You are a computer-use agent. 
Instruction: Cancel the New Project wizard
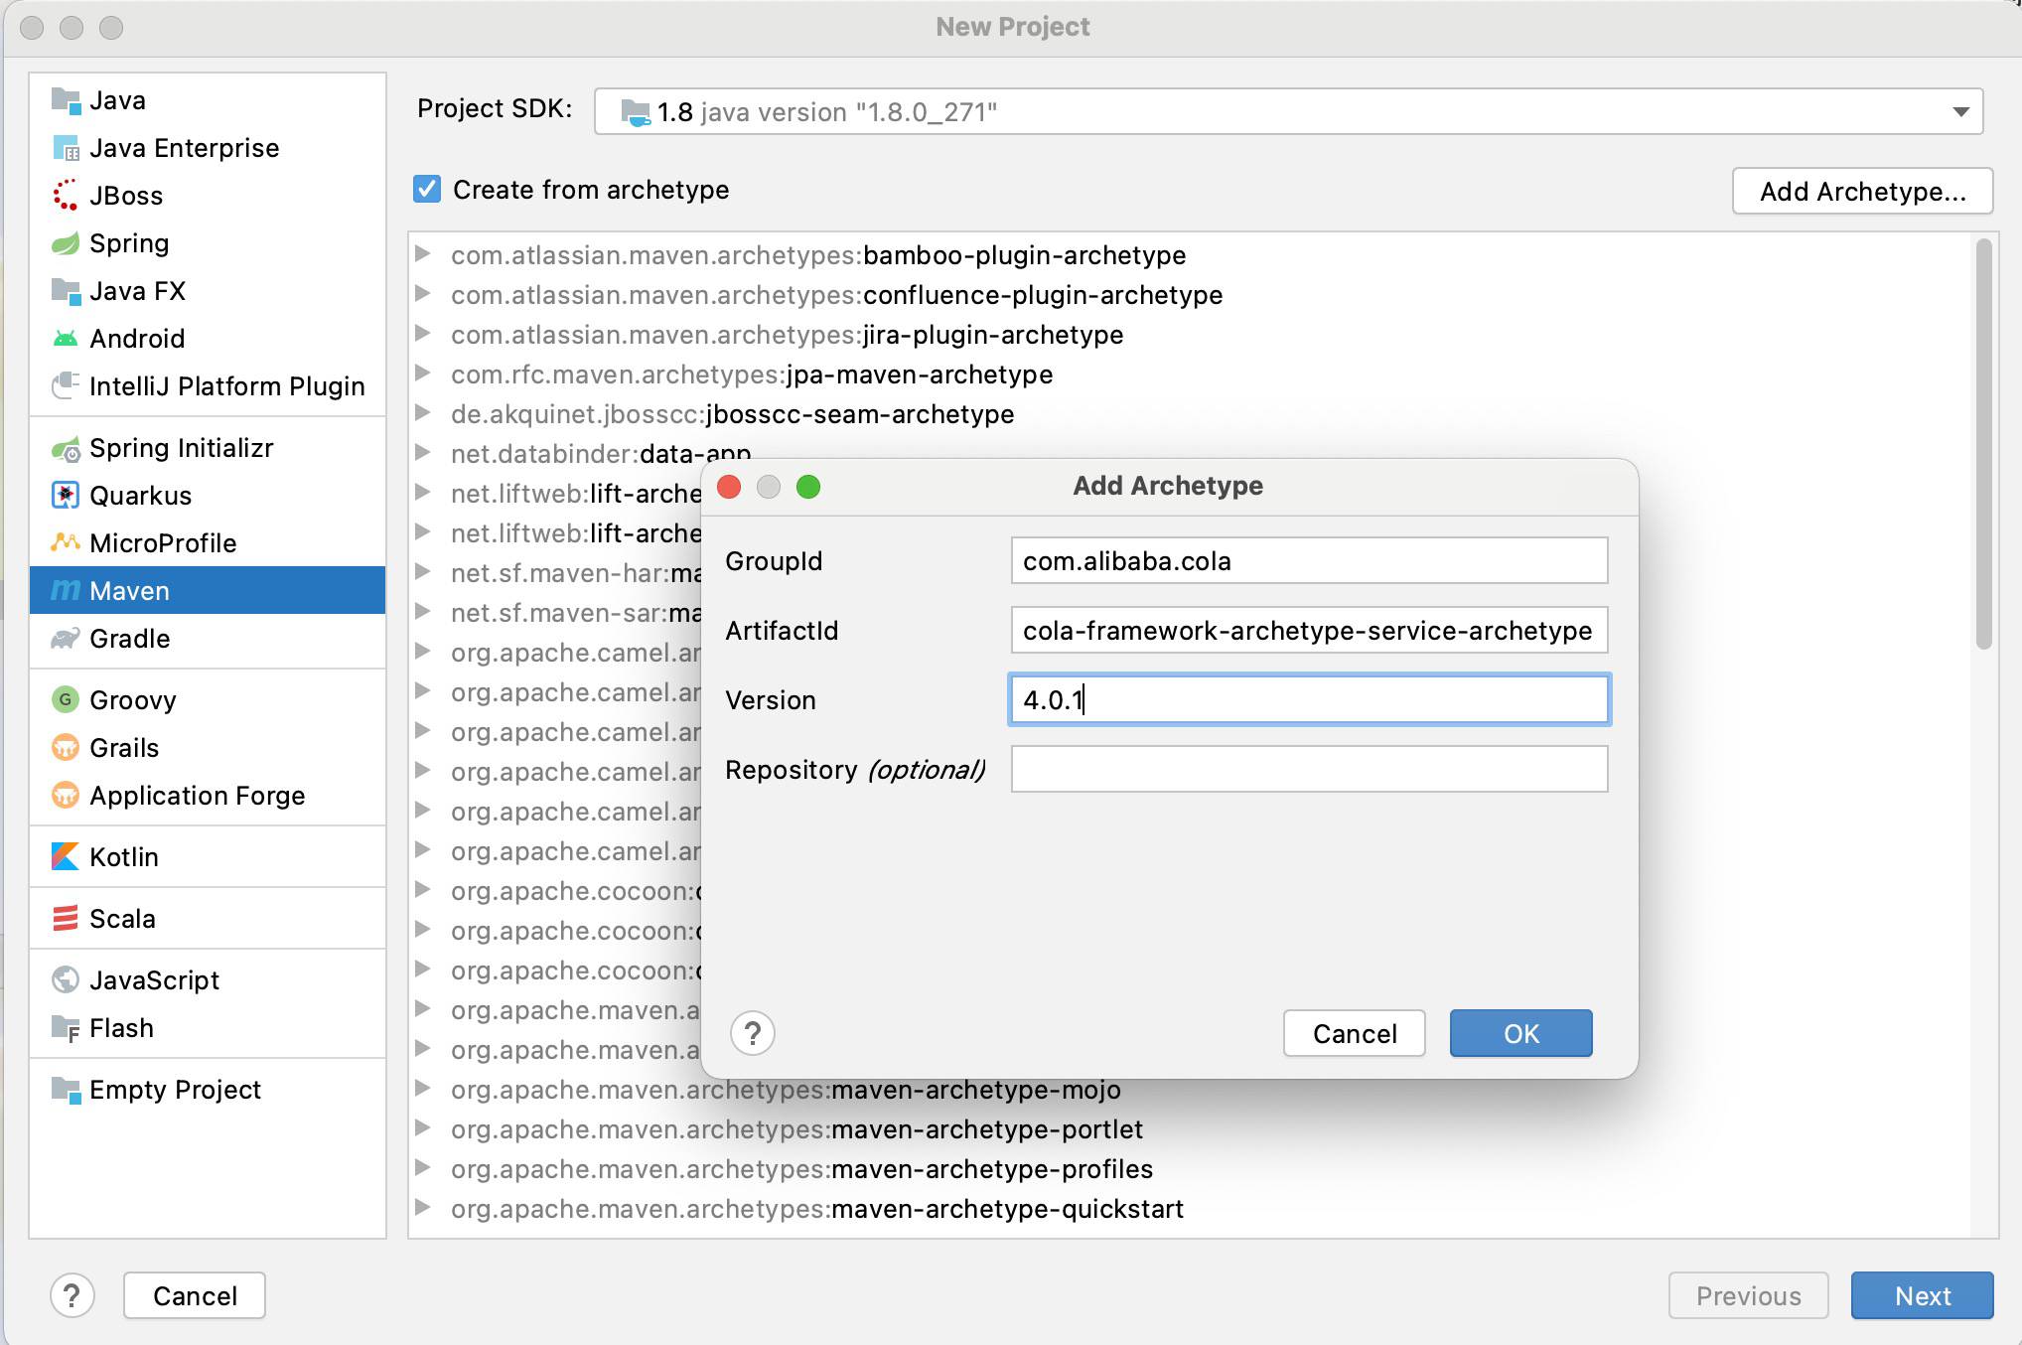[x=195, y=1295]
